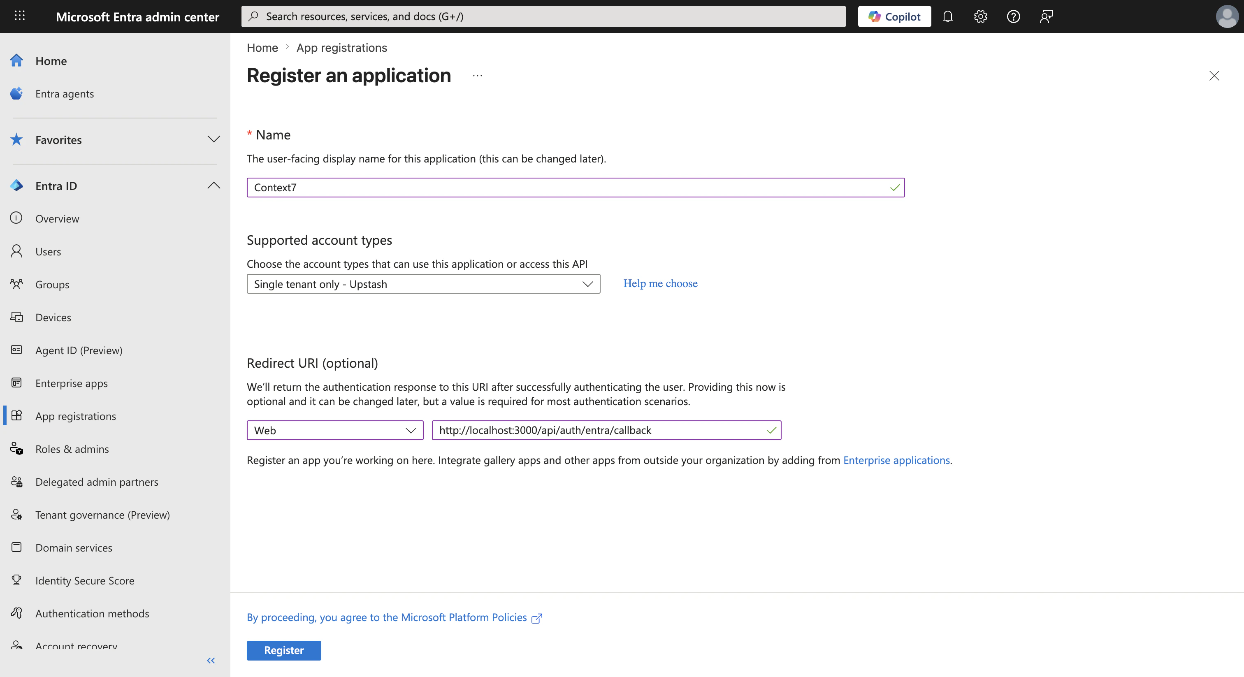Open the feedback icon in header
This screenshot has height=677, width=1244.
[1046, 16]
